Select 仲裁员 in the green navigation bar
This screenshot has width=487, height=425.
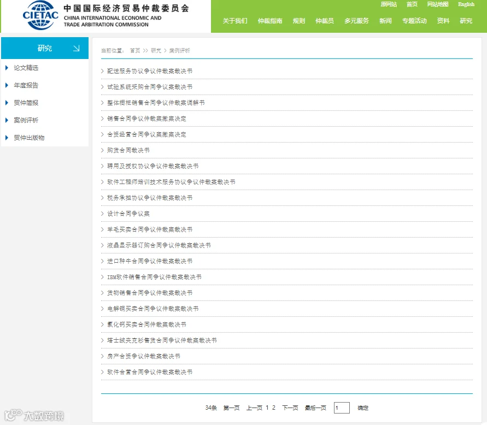coord(325,21)
